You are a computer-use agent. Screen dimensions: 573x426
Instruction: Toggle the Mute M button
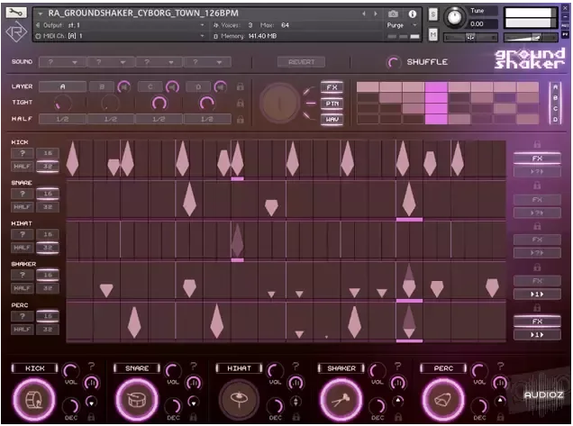(433, 35)
